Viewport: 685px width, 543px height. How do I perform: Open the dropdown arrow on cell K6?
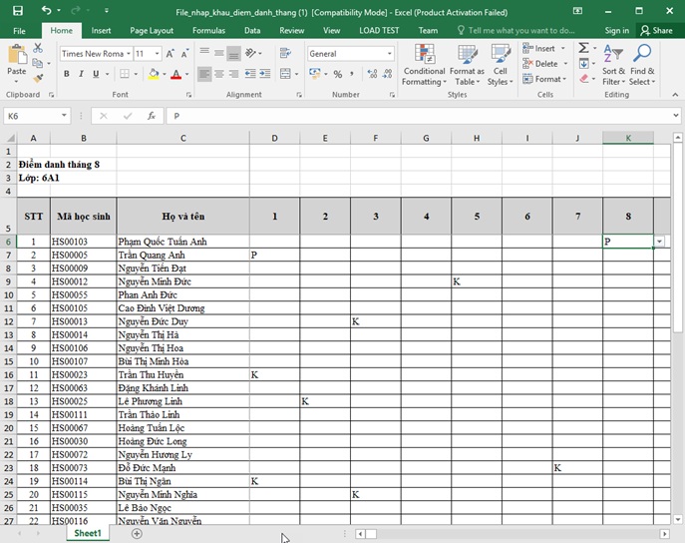(660, 242)
